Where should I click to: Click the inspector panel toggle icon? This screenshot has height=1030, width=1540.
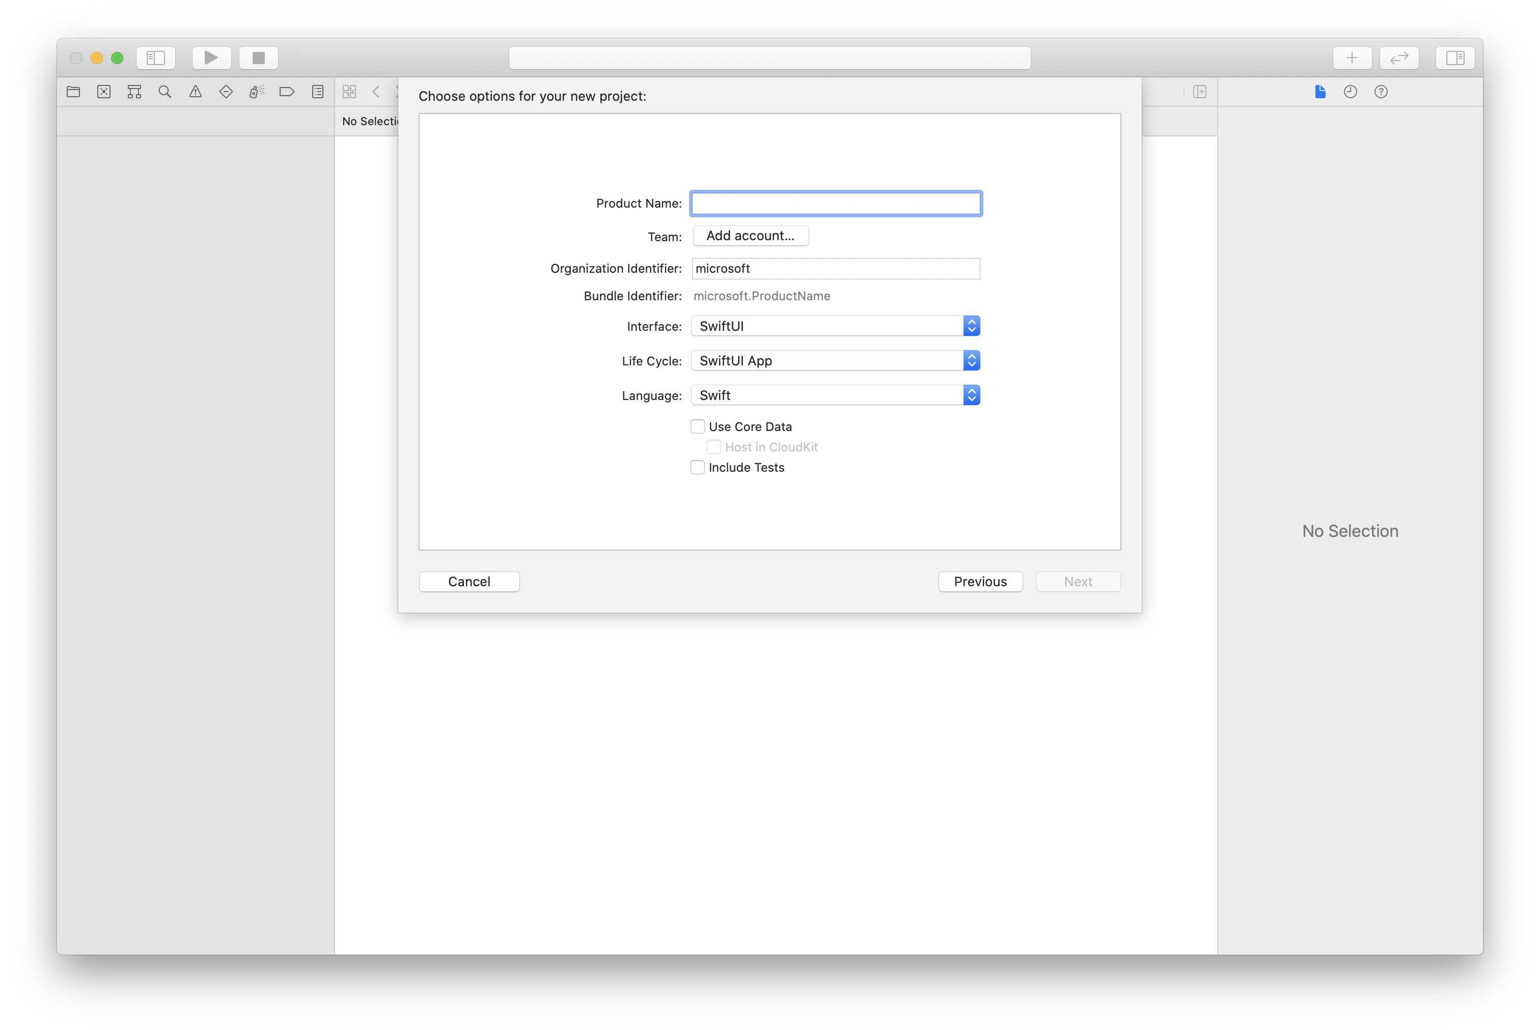[x=1455, y=56]
